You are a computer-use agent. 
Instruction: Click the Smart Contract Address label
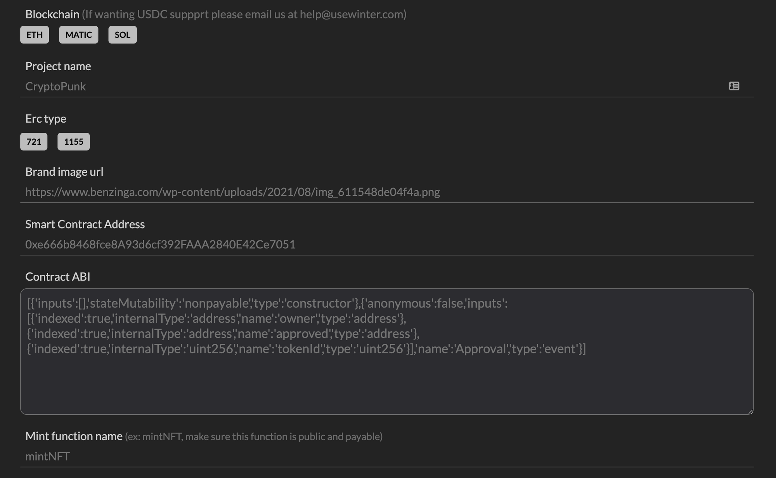pos(85,224)
